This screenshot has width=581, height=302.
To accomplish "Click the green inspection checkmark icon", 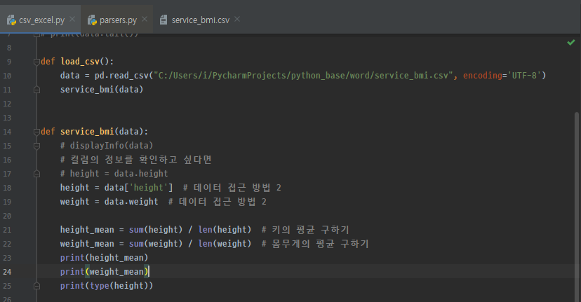I will tap(571, 43).
